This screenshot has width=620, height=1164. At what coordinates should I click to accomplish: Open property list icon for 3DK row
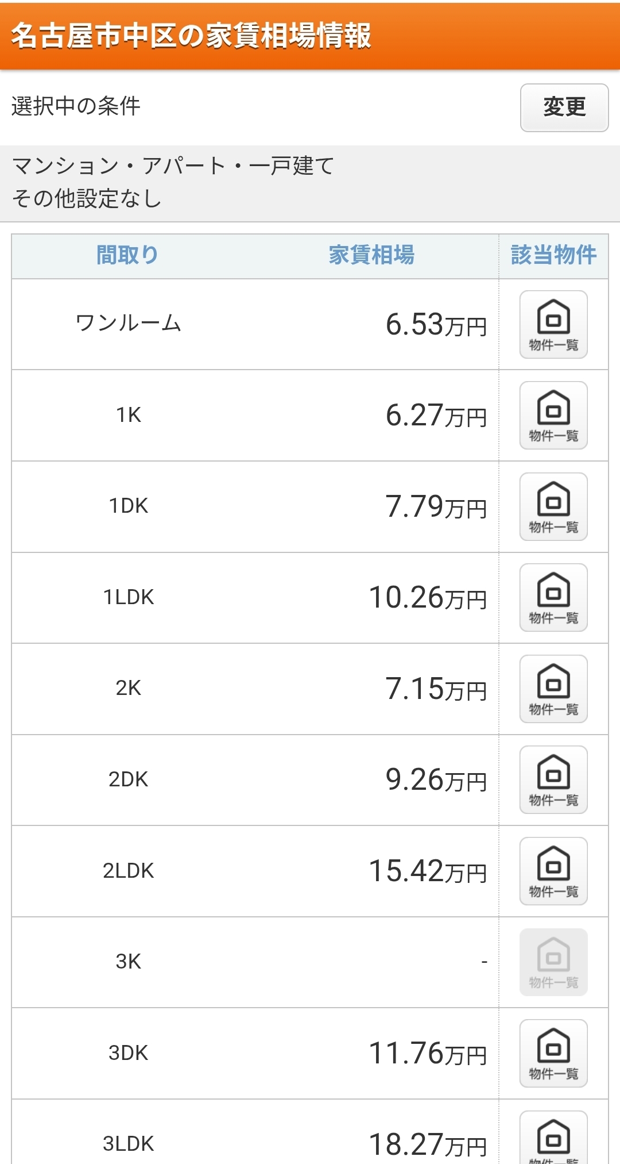click(553, 1053)
